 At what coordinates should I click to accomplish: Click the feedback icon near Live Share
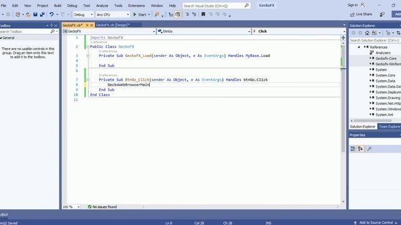(x=382, y=14)
